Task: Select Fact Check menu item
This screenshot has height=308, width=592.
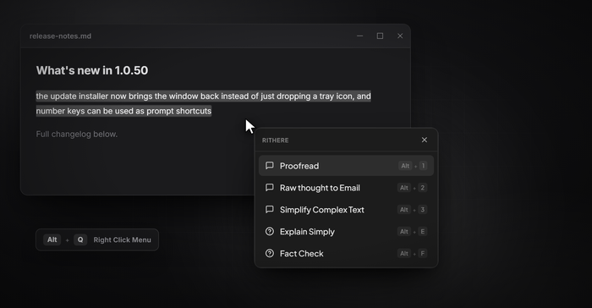Action: point(346,254)
